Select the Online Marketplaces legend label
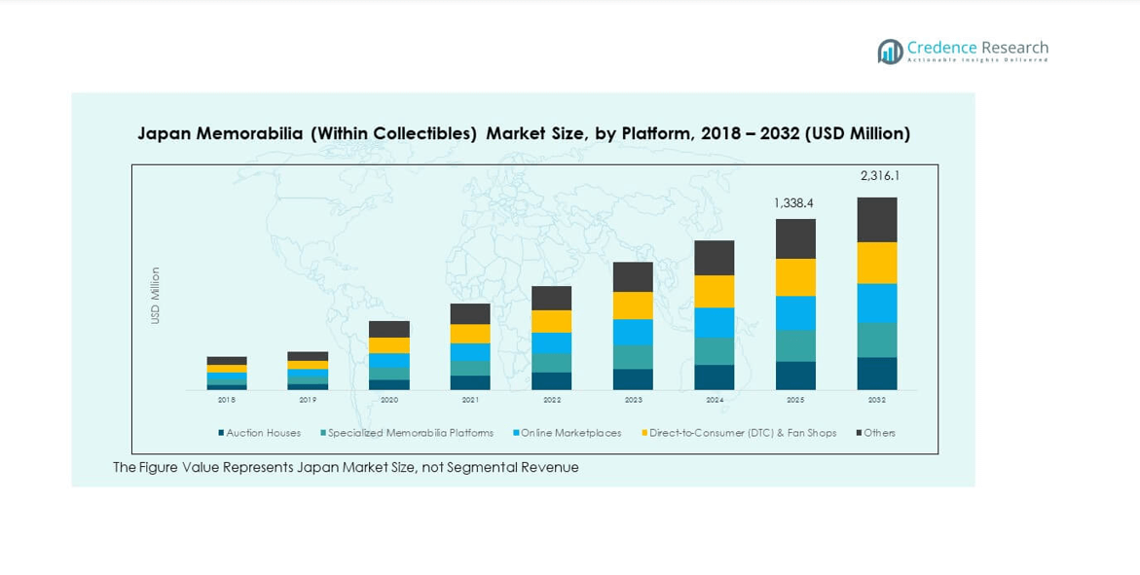This screenshot has height=575, width=1140. (571, 433)
